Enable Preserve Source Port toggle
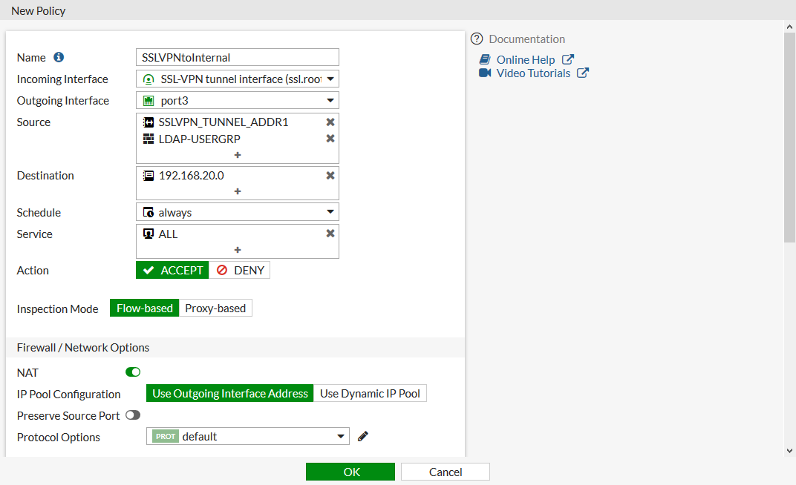 (x=133, y=415)
